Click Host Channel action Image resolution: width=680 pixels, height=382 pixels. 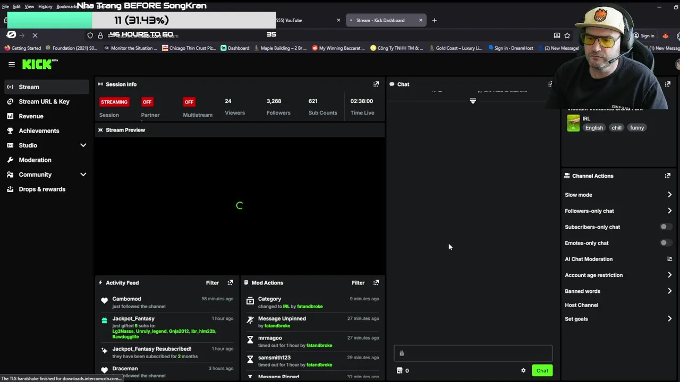[581, 305]
